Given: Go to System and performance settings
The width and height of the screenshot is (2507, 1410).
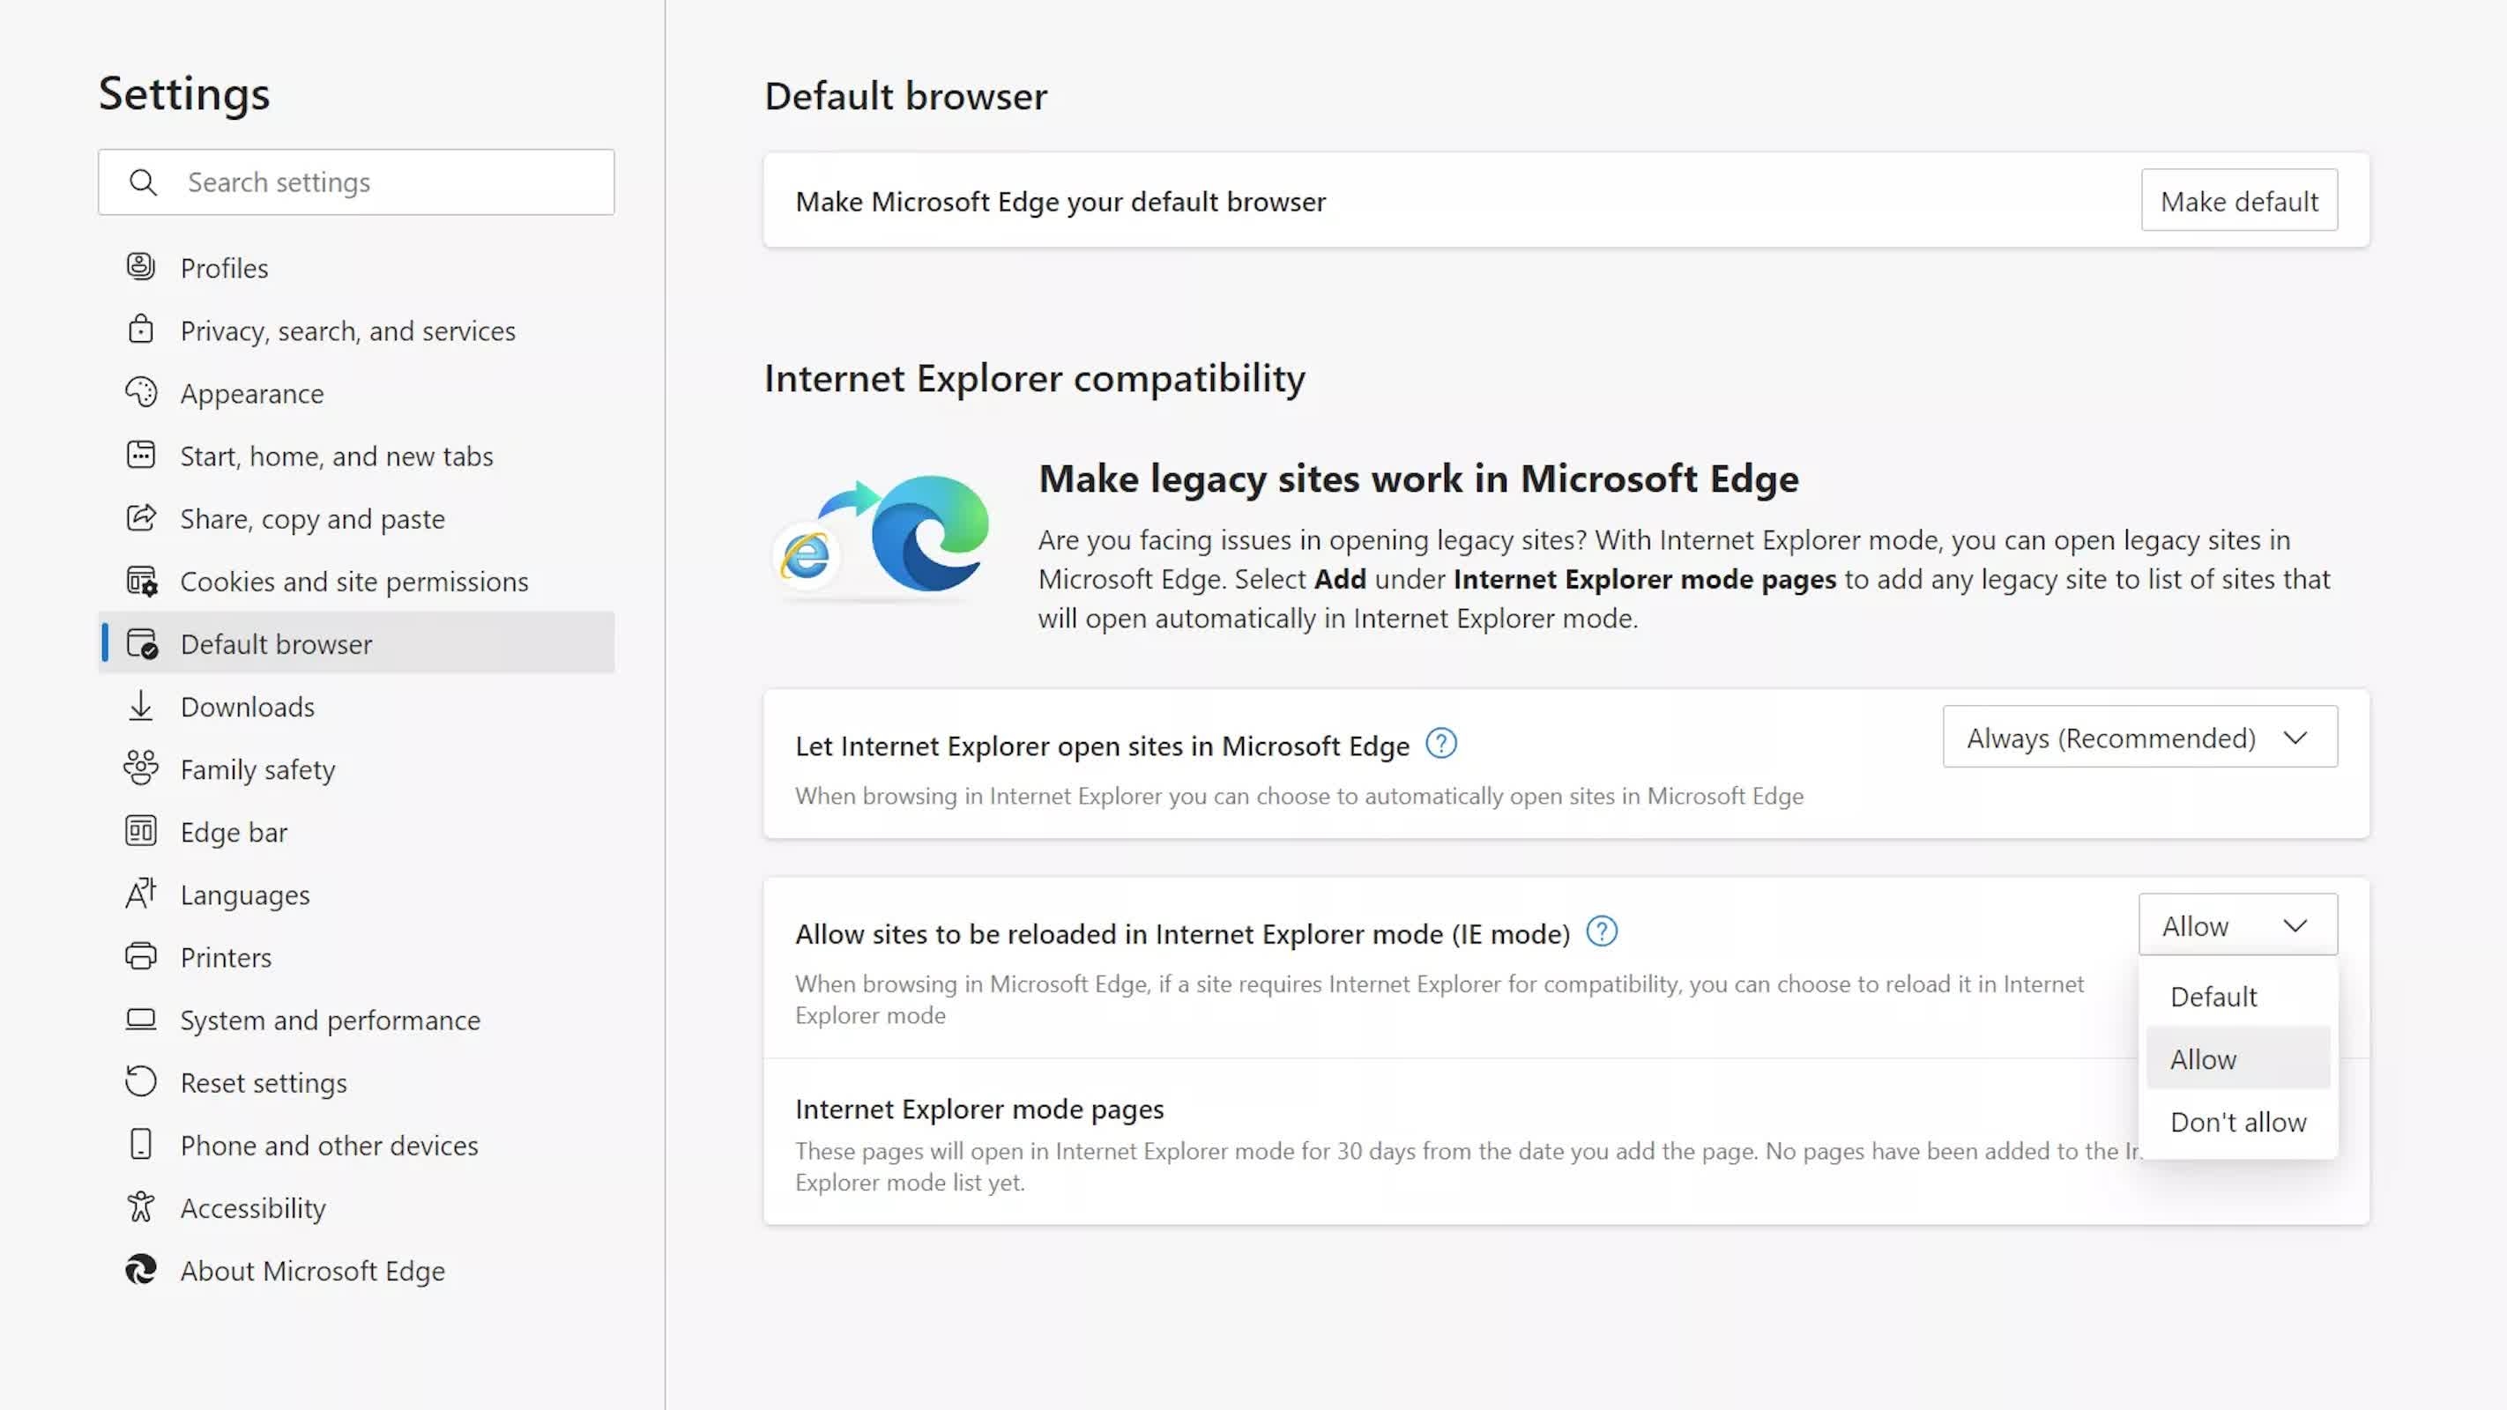Looking at the screenshot, I should point(330,1020).
